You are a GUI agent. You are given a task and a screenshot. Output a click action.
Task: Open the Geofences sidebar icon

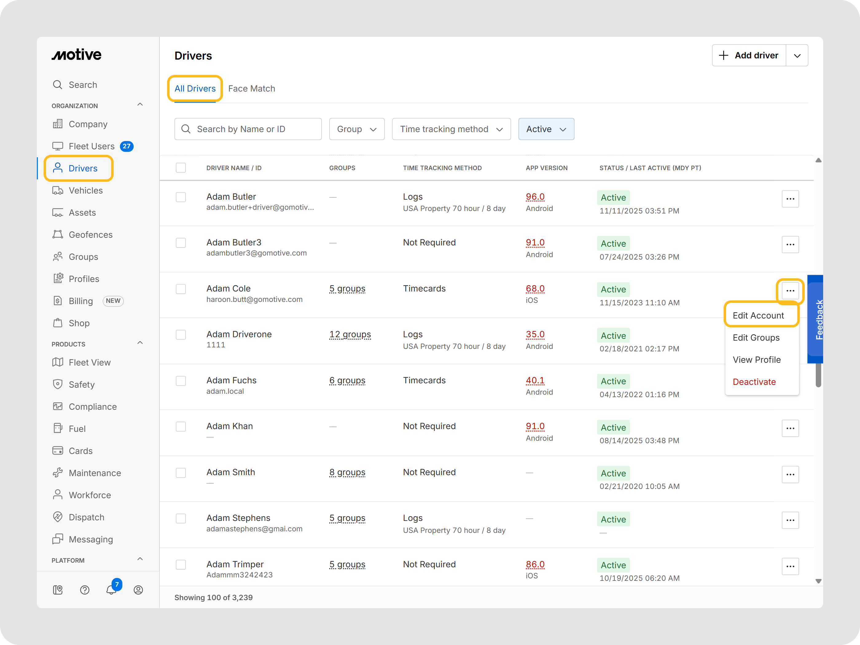click(x=57, y=234)
